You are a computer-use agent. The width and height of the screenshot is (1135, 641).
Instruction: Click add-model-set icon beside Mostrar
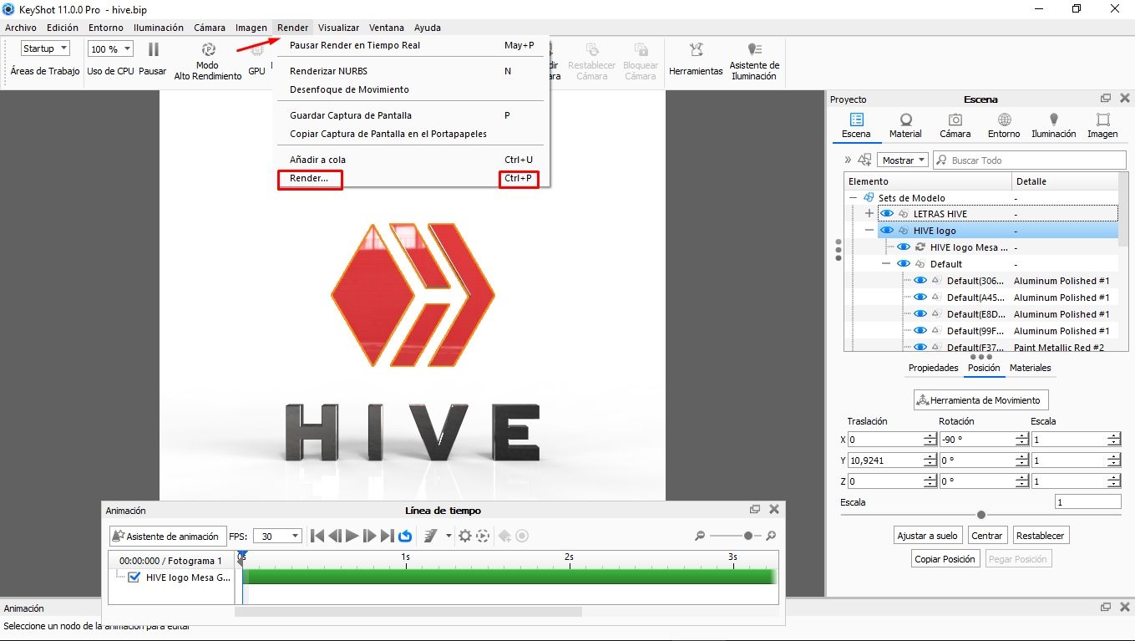(864, 160)
